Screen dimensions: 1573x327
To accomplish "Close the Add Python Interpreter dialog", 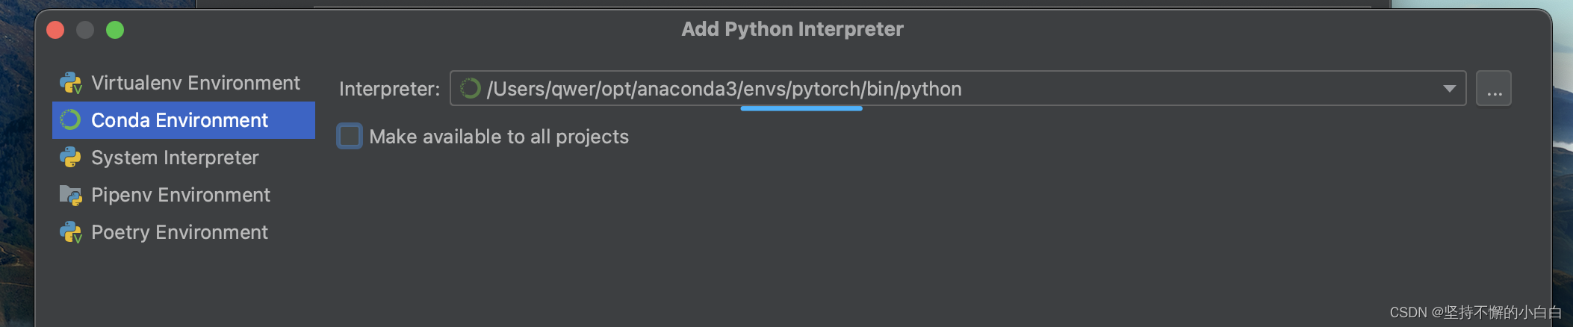I will click(55, 30).
